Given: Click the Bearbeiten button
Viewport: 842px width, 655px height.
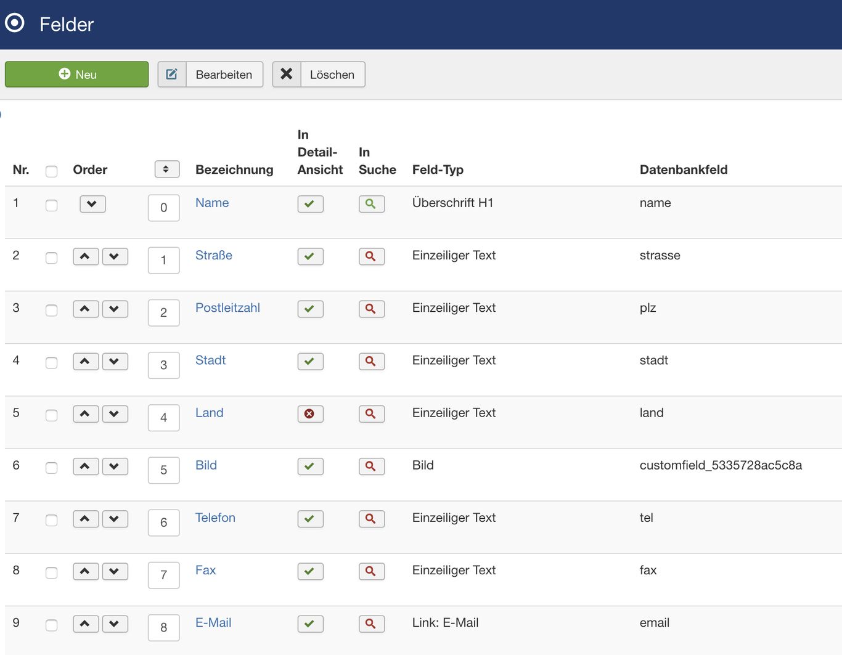Looking at the screenshot, I should point(210,74).
